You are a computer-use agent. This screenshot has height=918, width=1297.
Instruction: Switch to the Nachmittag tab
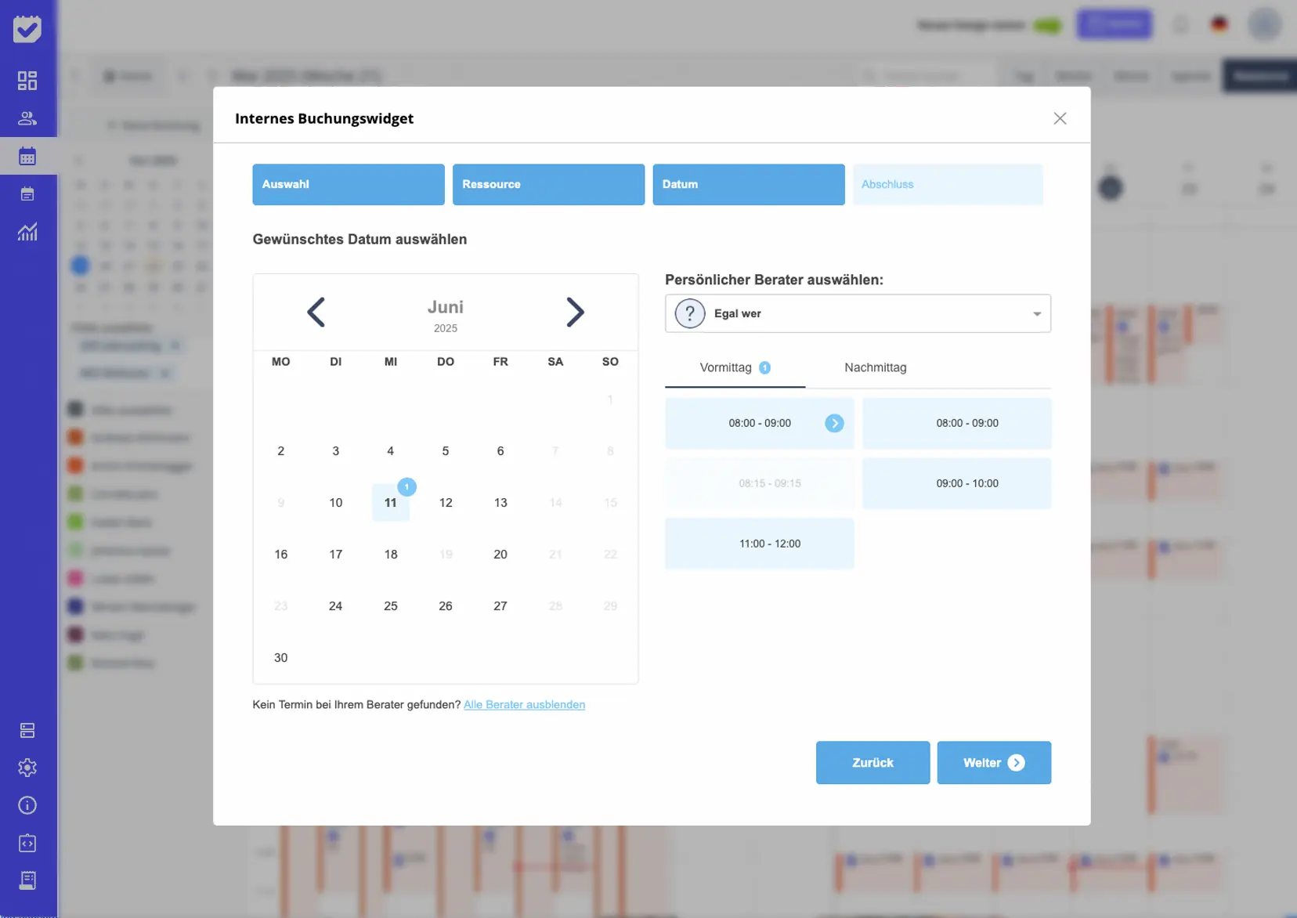pyautogui.click(x=875, y=367)
